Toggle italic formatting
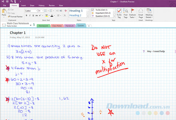The width and height of the screenshot is (176, 120). point(30,16)
